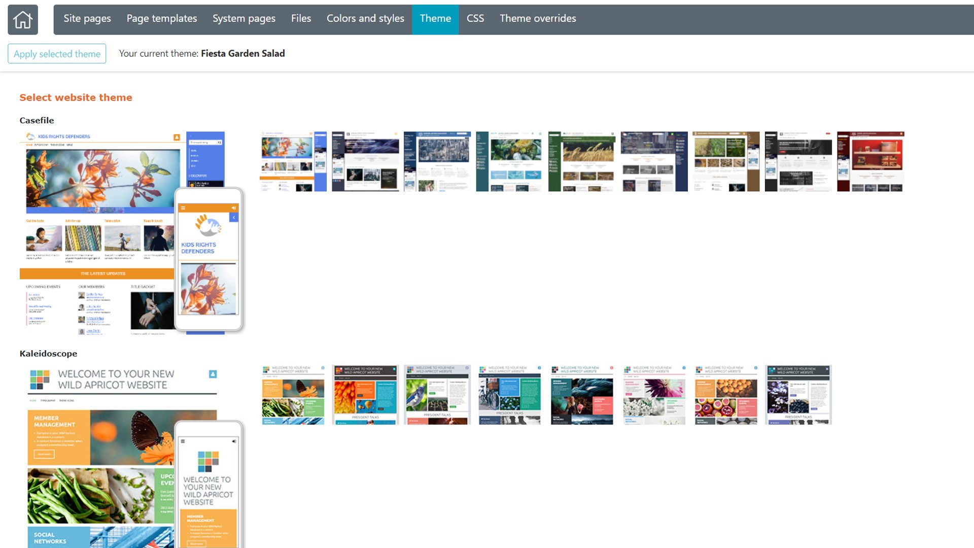Image resolution: width=974 pixels, height=548 pixels.
Task: Open Colors and styles tab
Action: (x=365, y=19)
